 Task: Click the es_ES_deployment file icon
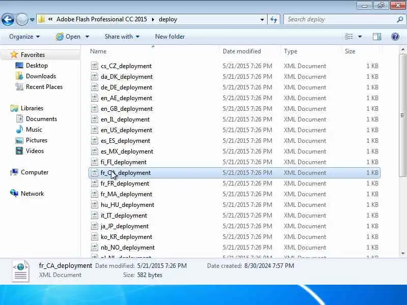click(95, 140)
